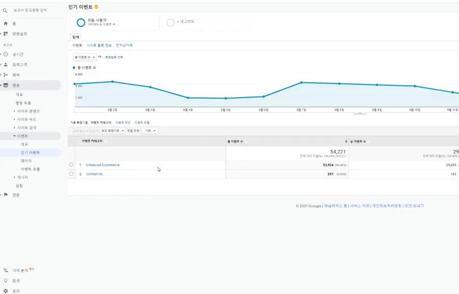Click the 기여 분석 attribution icon
The image size is (459, 294).
(x=6, y=270)
